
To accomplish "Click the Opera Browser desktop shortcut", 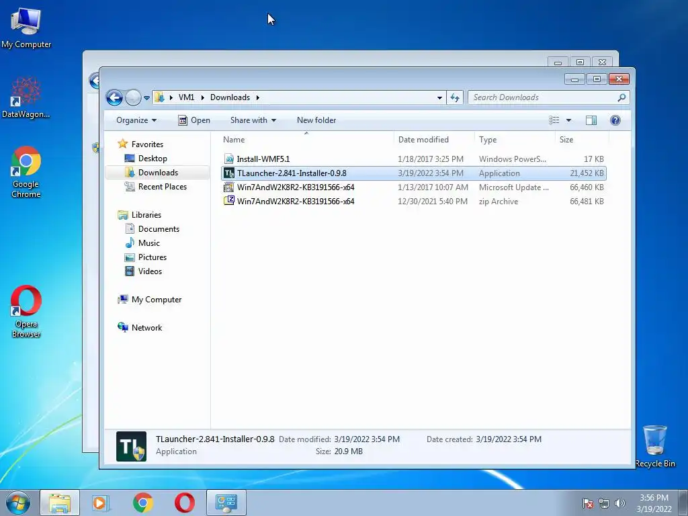I will point(26,312).
